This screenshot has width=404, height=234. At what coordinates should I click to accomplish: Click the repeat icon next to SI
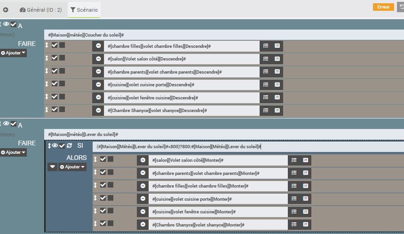(70, 146)
